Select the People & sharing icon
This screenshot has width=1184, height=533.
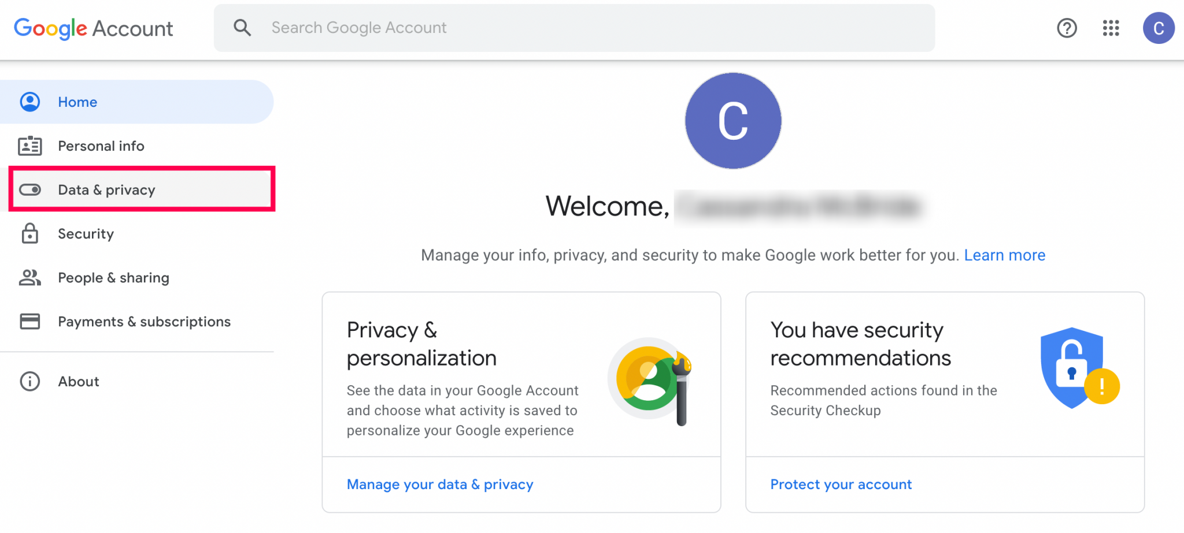(30, 278)
